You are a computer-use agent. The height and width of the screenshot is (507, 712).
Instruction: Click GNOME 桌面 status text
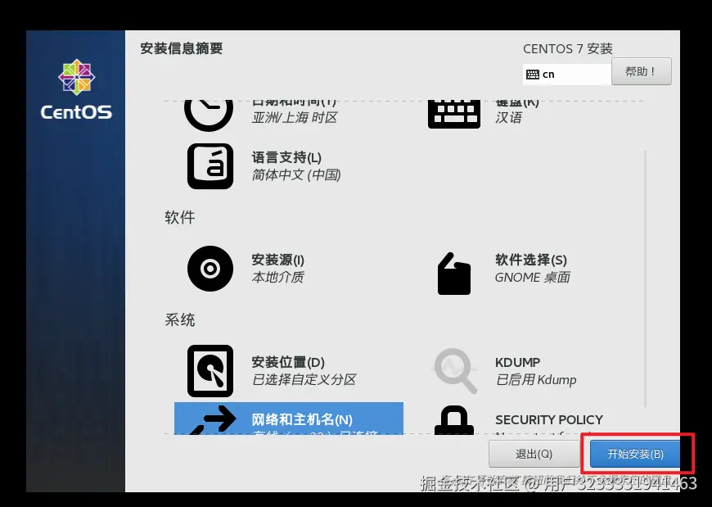pos(533,277)
